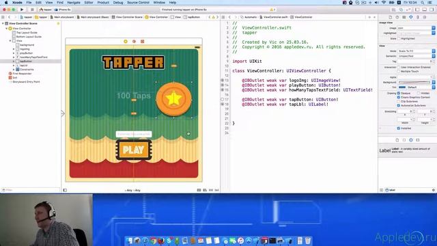Screen dimensions: 437x246
Task: Show the Size inspector tab
Action: click(x=417, y=17)
